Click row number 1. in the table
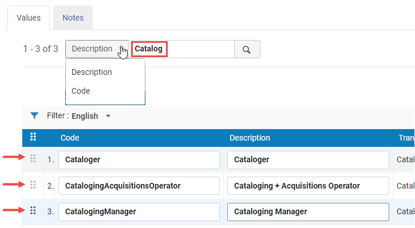415x228 pixels. 50,159
